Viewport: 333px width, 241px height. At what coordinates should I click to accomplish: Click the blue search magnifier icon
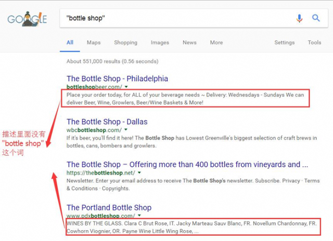point(316,18)
